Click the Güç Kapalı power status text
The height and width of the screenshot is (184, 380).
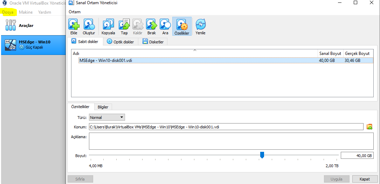coord(34,47)
